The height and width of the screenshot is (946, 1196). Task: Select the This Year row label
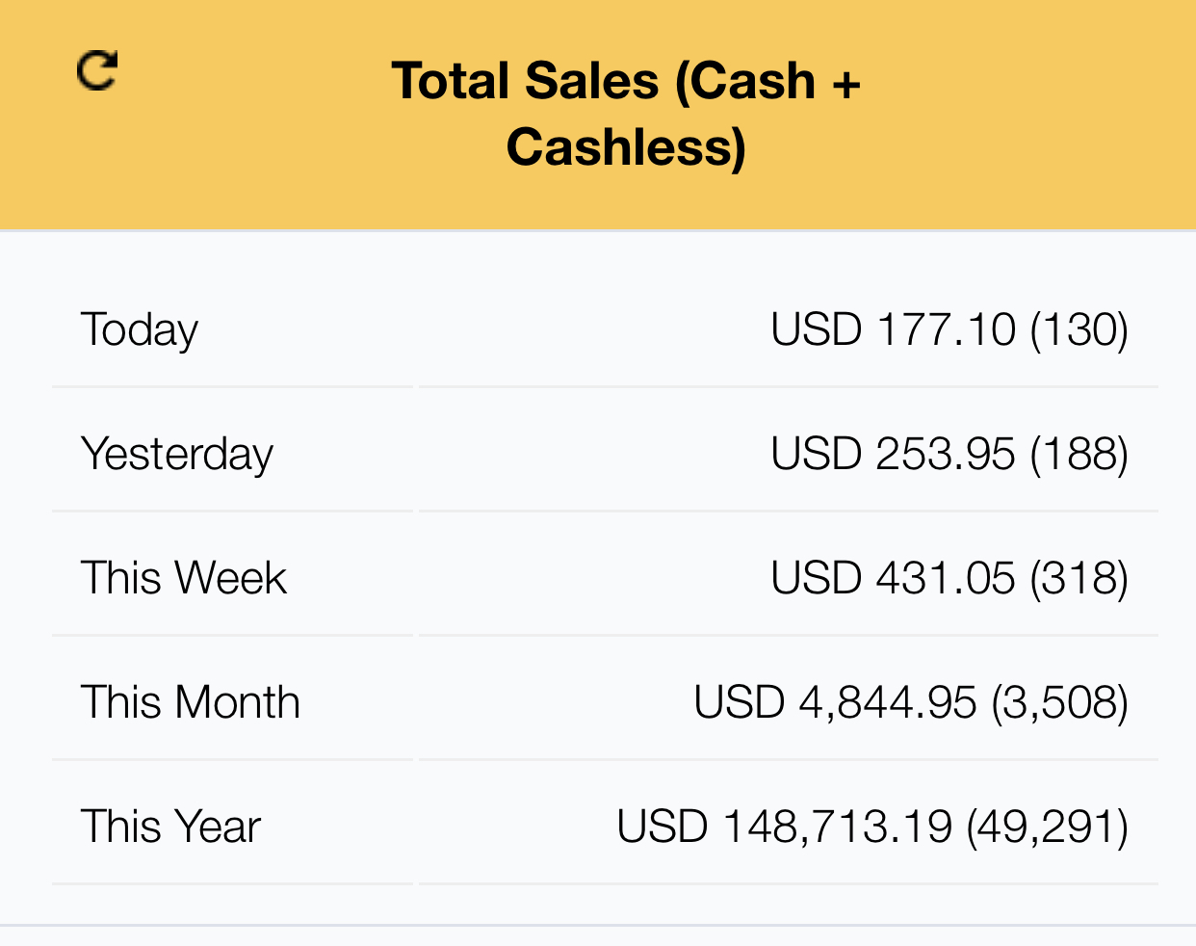pos(171,827)
